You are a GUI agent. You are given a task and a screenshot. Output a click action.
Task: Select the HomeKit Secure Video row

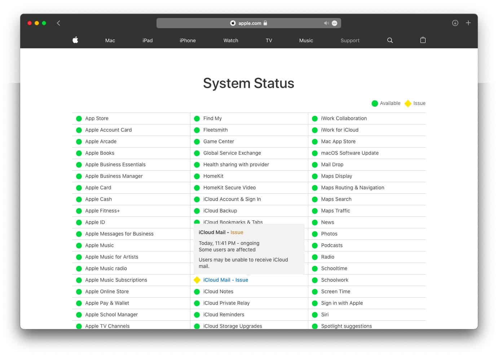[249, 188]
